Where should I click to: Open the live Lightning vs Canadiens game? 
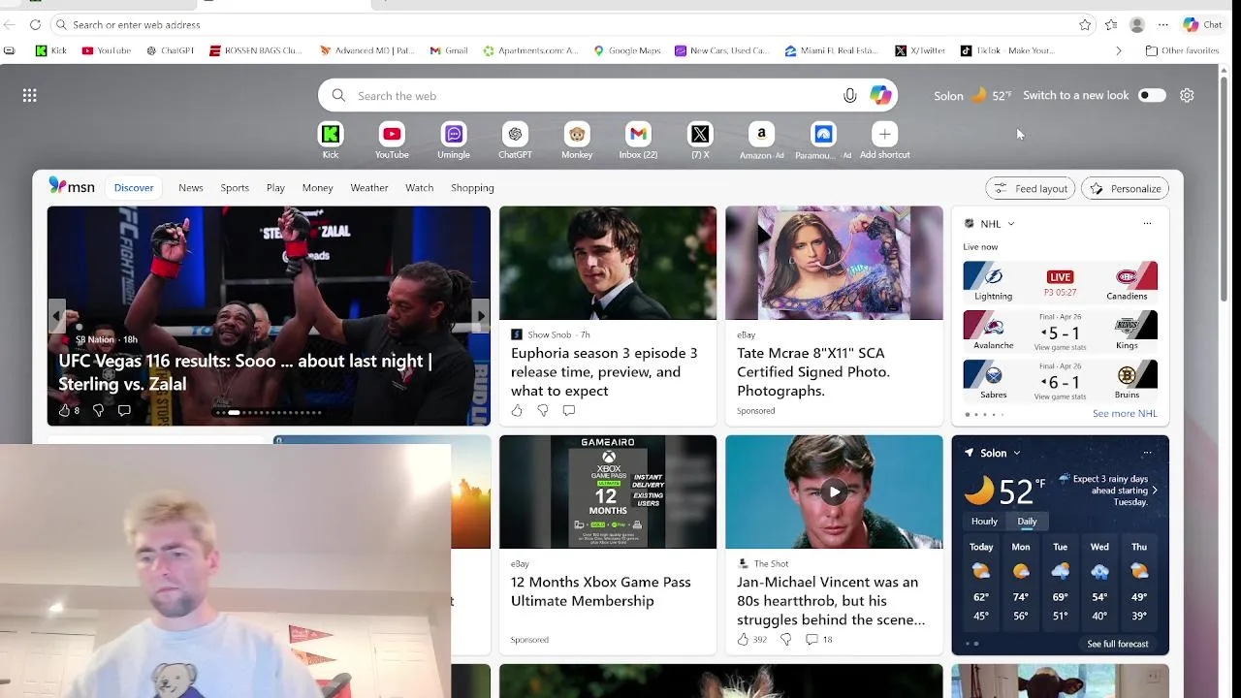[x=1060, y=283]
